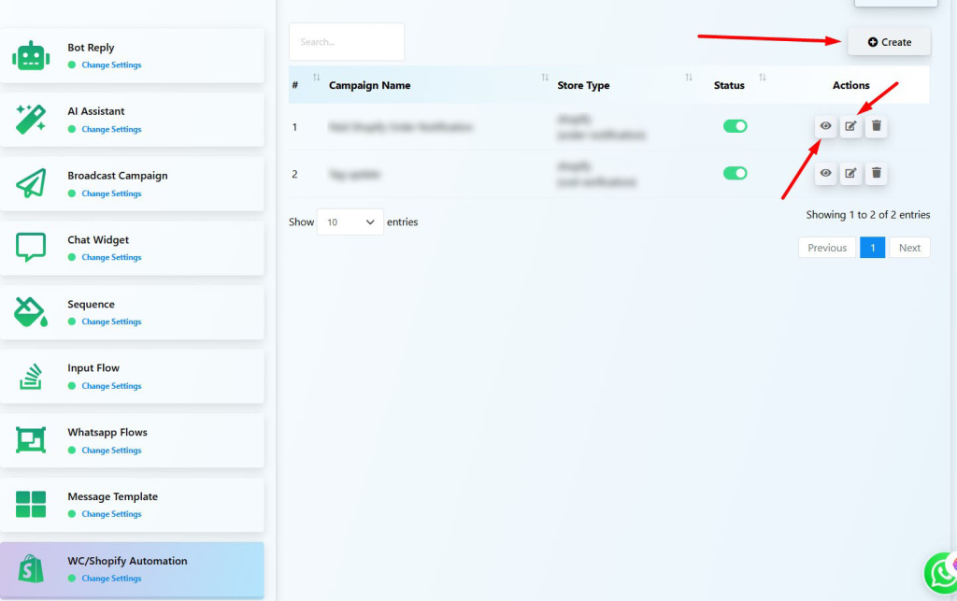Delete the first campaign using trash icon

click(x=876, y=126)
